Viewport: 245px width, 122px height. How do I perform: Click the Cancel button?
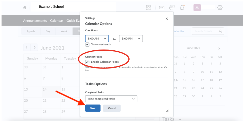click(x=112, y=108)
